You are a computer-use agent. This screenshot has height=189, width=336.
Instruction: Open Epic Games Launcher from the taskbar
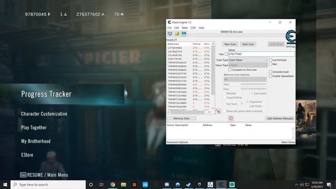[x=199, y=184]
